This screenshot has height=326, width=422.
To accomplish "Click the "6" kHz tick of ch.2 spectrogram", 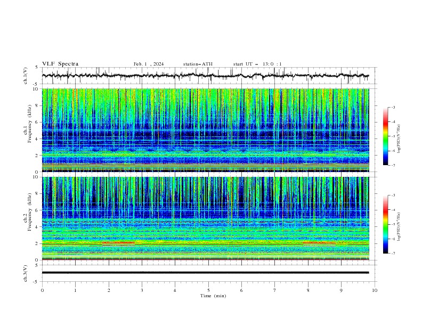I will pos(37,210).
